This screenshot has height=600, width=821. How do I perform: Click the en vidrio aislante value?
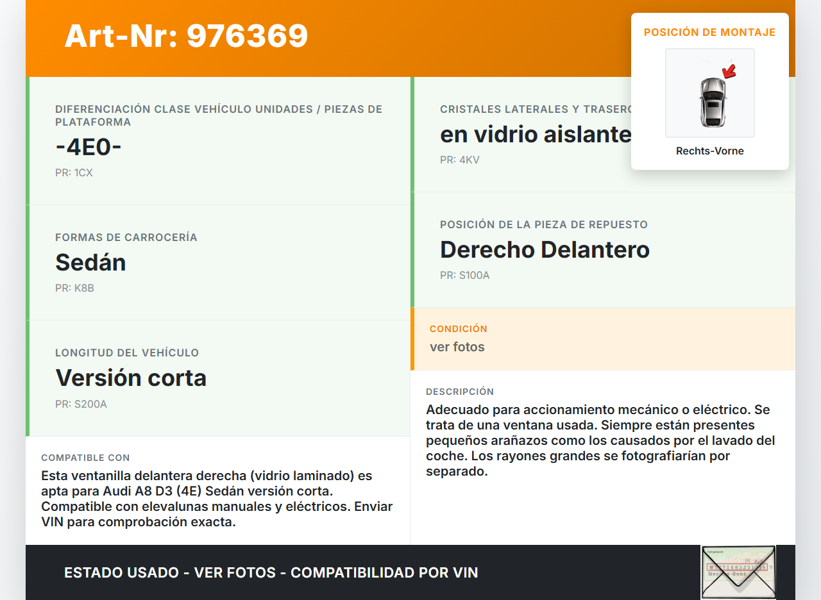point(535,135)
